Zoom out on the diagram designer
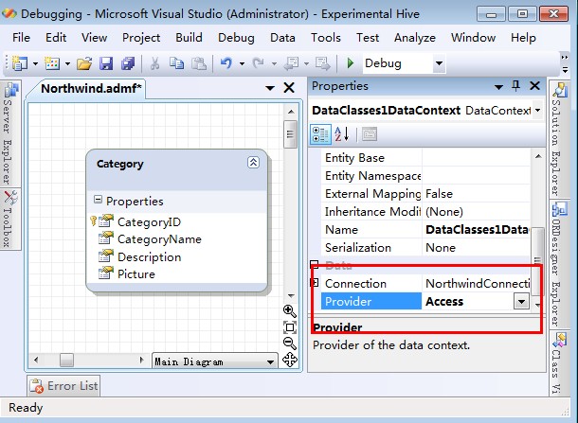This screenshot has width=578, height=423. [290, 344]
